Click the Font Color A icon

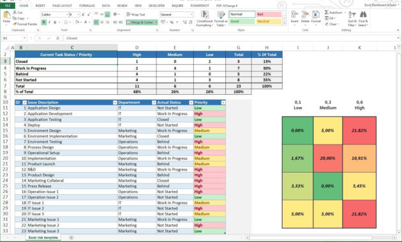pos(86,22)
